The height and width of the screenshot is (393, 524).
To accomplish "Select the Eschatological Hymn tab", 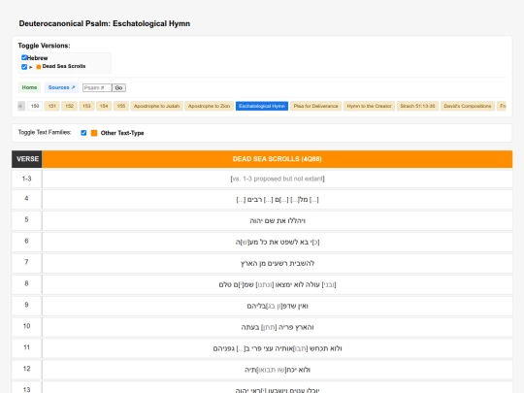I will click(x=262, y=106).
